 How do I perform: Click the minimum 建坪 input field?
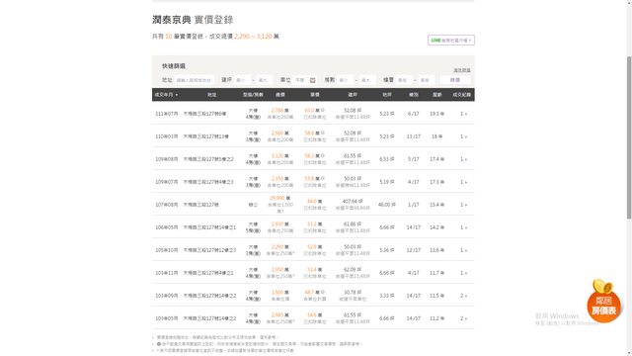(x=243, y=80)
